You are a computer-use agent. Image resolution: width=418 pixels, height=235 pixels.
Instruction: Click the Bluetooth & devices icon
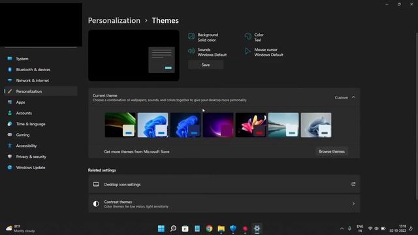pos(10,70)
